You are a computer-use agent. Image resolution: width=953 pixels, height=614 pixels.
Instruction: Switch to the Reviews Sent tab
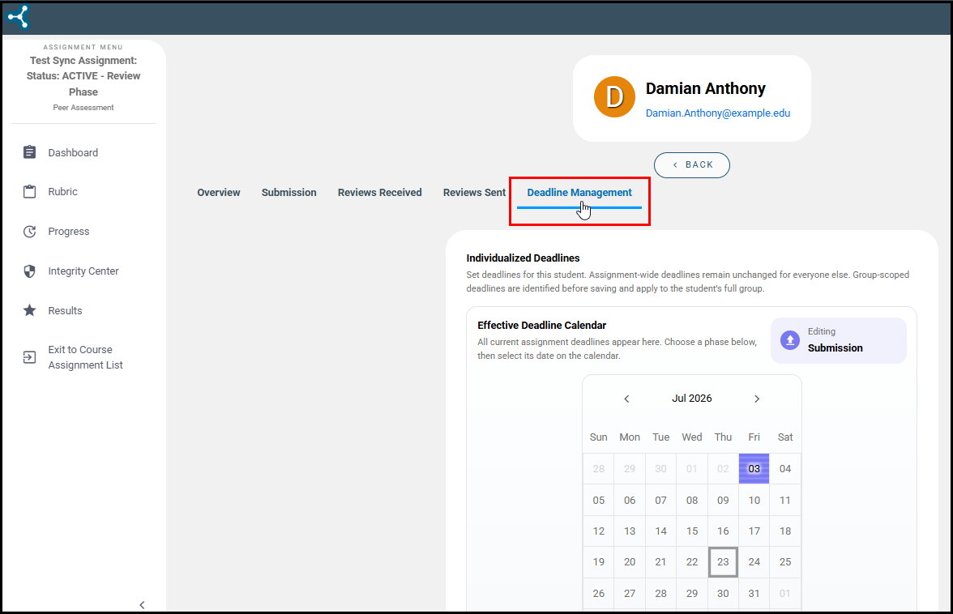click(x=474, y=193)
